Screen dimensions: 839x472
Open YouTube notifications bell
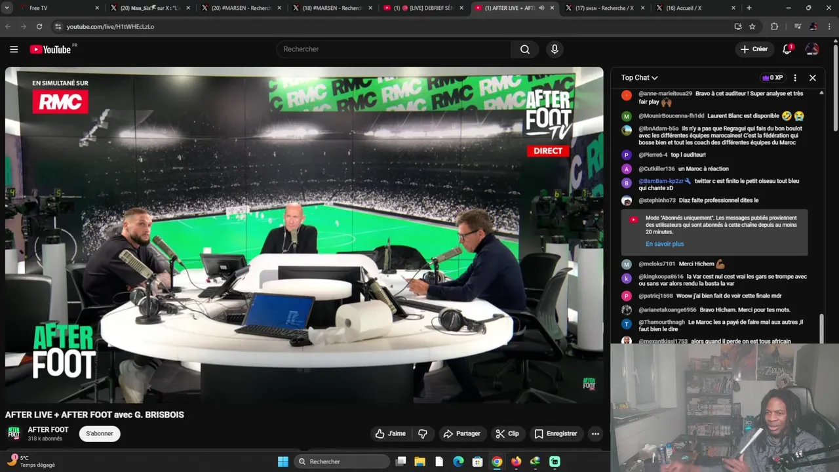point(787,49)
